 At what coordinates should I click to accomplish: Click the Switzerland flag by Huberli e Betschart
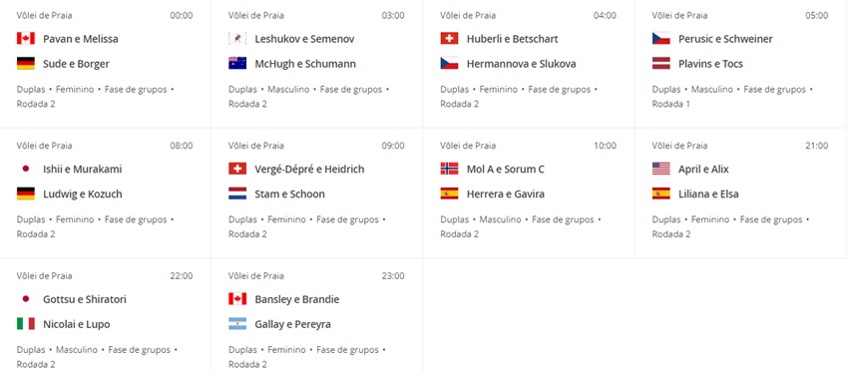point(449,39)
